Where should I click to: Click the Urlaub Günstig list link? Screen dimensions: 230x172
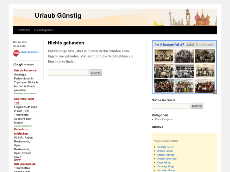166,155
